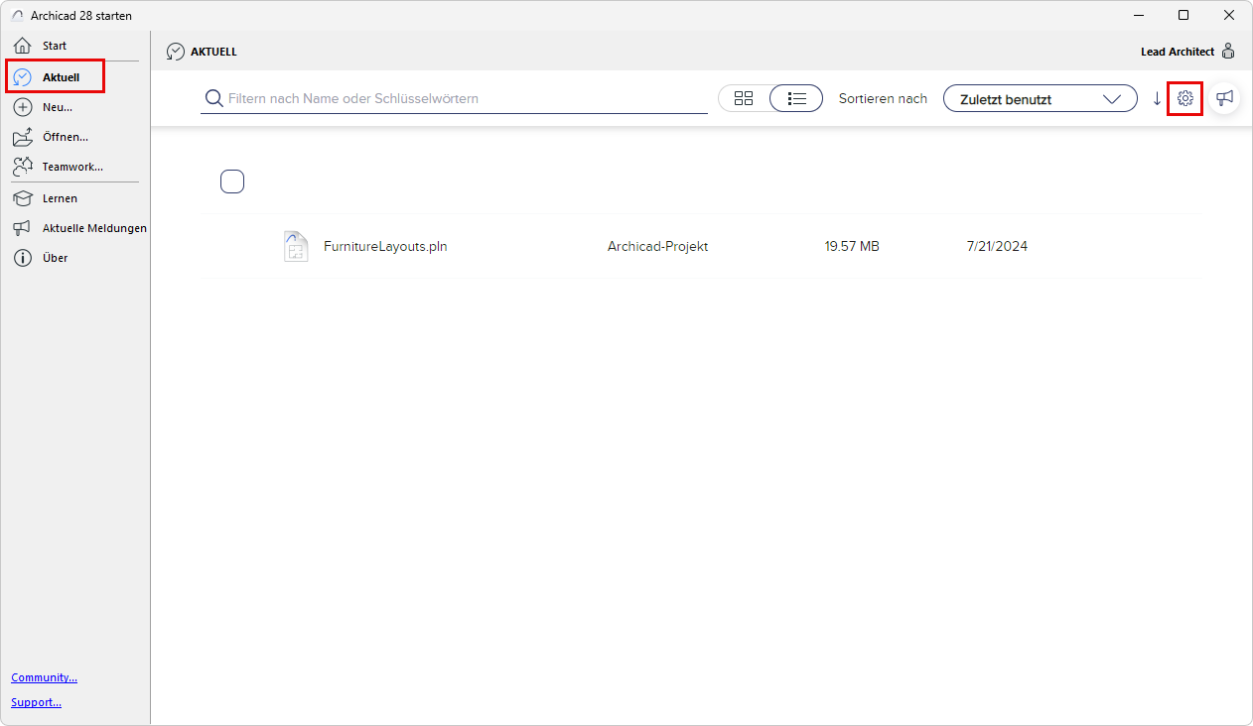This screenshot has height=726, width=1253.
Task: Click the Archicad-Projekt type cell
Action: click(657, 247)
